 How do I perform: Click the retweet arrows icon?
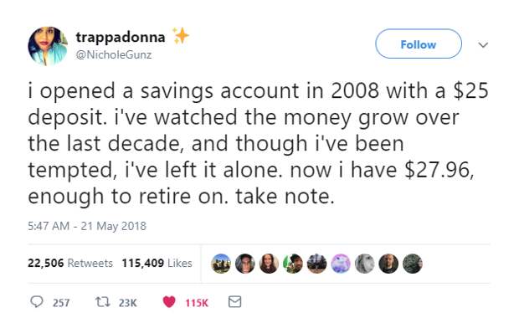click(x=102, y=302)
